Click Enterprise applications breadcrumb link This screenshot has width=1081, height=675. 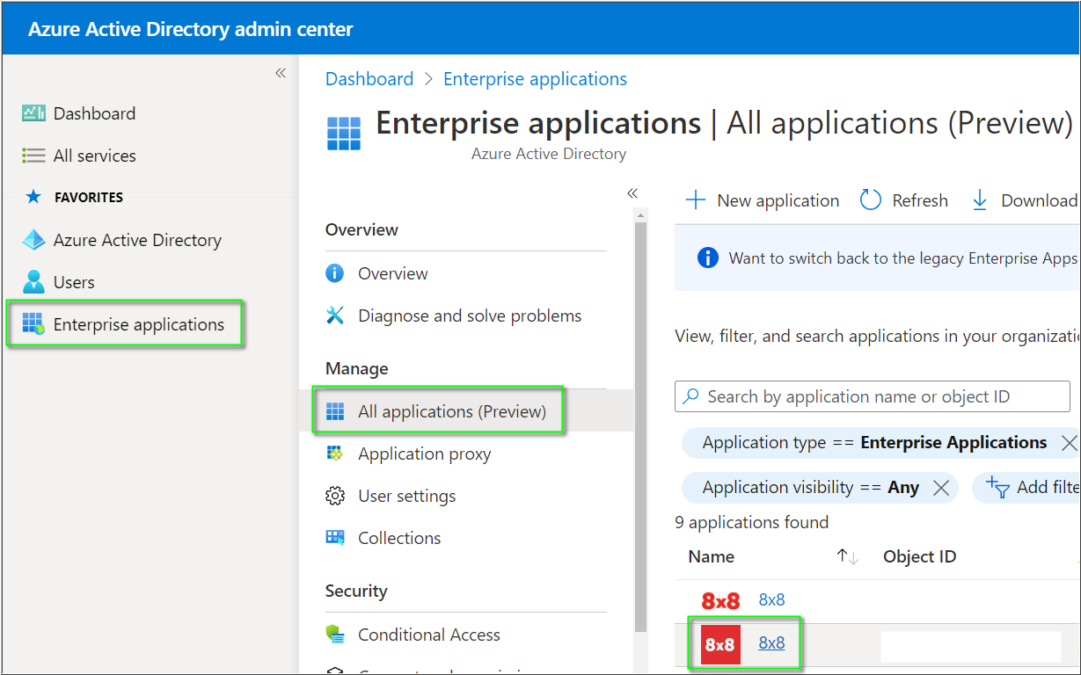pyautogui.click(x=535, y=79)
